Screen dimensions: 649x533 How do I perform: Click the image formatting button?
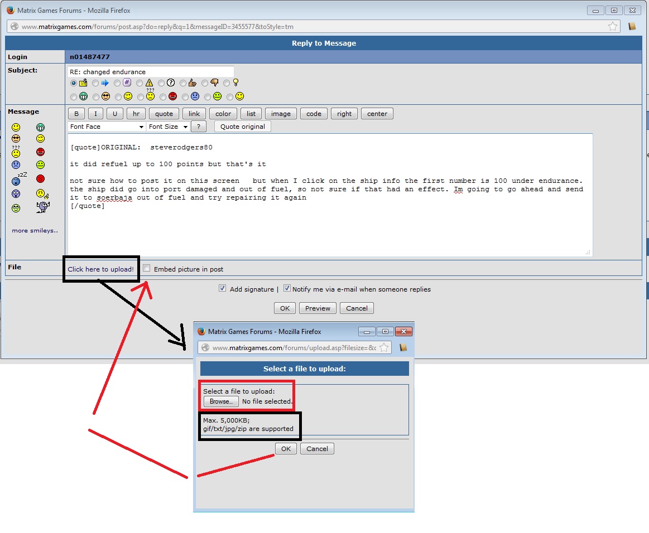pos(281,114)
